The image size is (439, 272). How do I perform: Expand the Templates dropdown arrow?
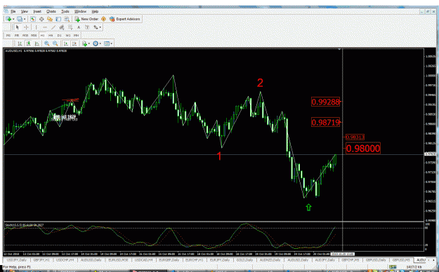pos(112,43)
